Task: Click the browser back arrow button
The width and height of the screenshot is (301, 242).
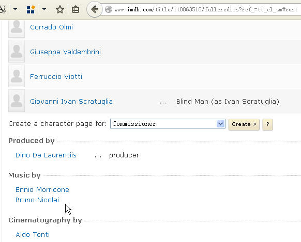Action: click(94, 9)
